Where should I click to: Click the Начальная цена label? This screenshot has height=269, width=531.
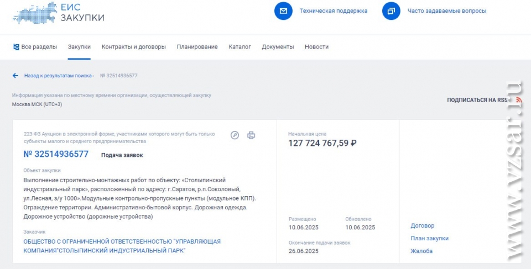click(308, 134)
